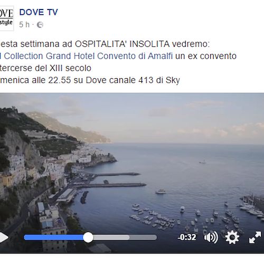
Task: Jump to the light-gray buffered progress segment
Action: point(111,238)
